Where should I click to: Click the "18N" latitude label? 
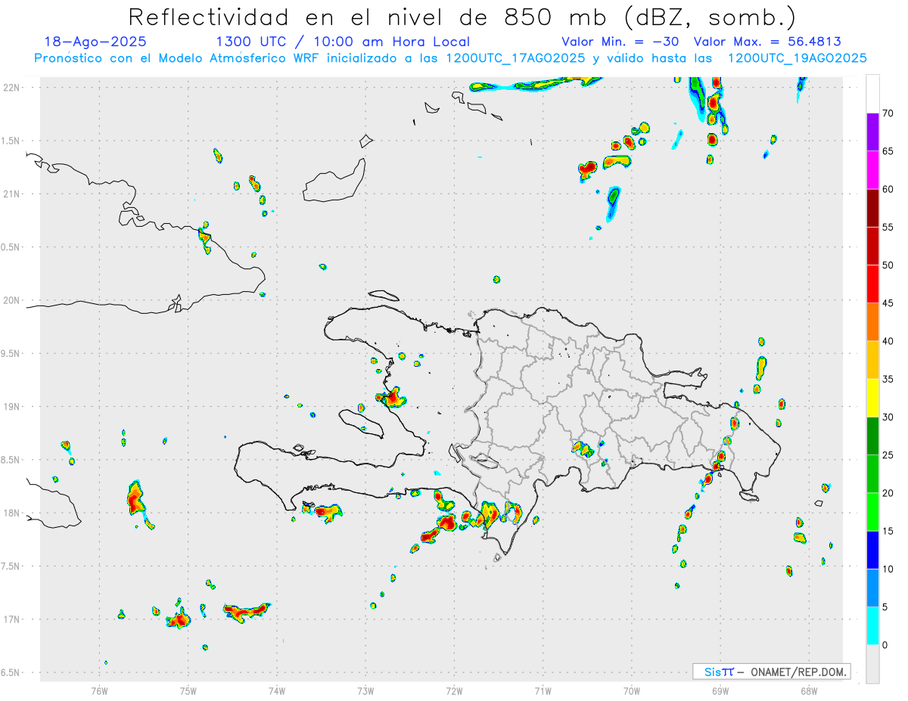13,513
